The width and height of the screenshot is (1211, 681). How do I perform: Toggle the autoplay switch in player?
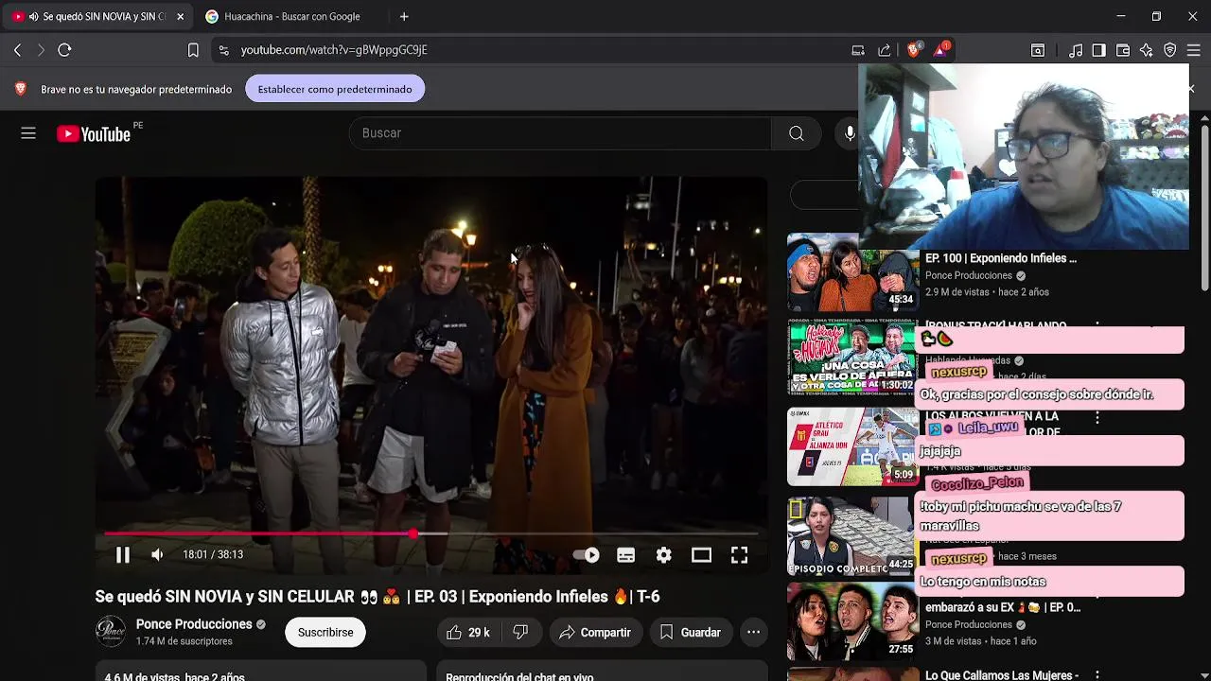(x=587, y=555)
